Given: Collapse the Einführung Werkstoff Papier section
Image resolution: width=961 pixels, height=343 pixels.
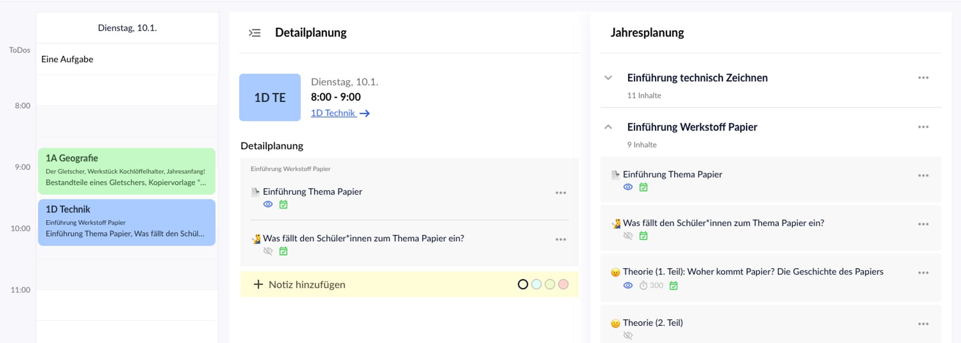Looking at the screenshot, I should pos(608,127).
